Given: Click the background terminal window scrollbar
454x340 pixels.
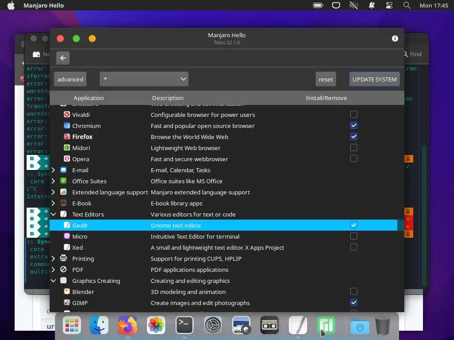Looking at the screenshot, I should 424,216.
